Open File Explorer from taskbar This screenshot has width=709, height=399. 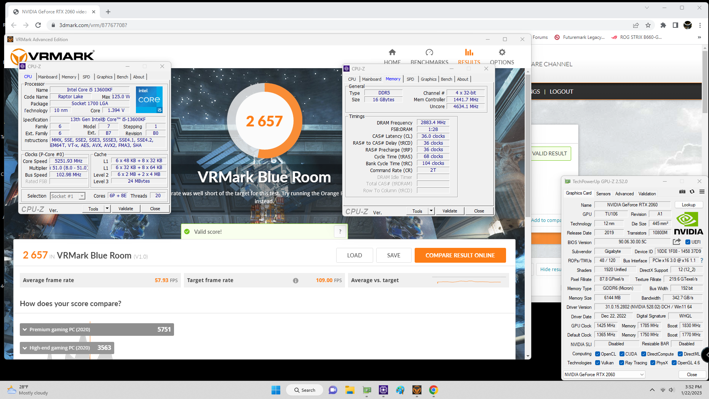coord(350,390)
